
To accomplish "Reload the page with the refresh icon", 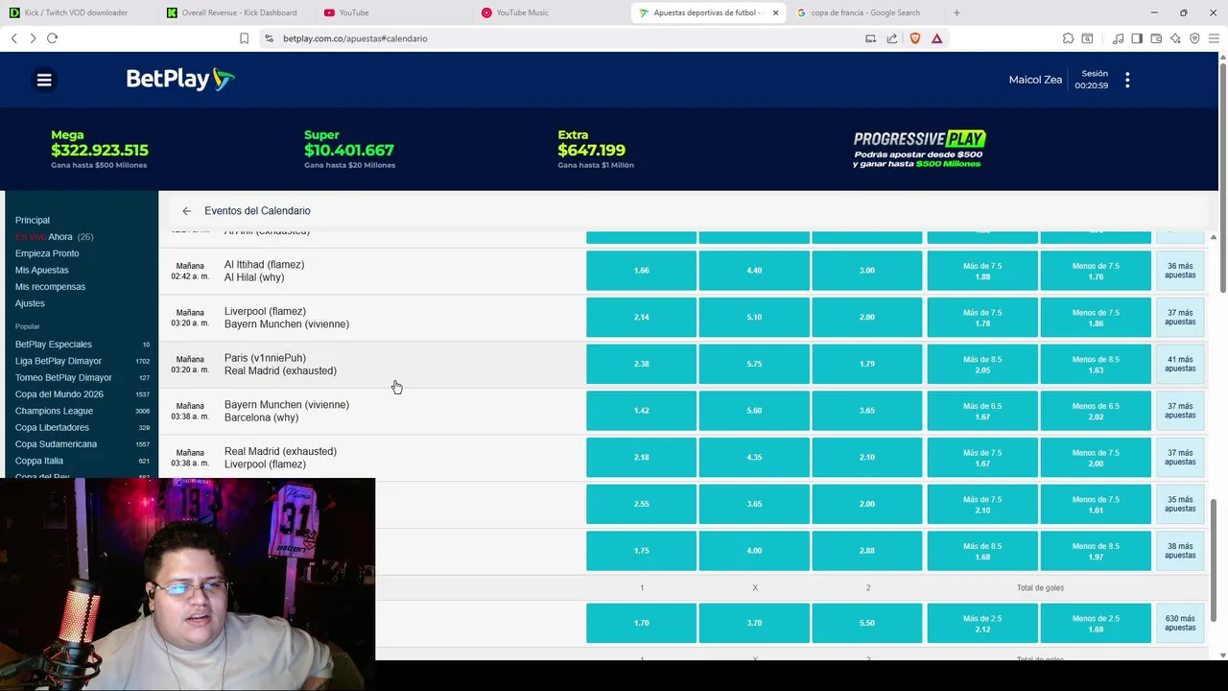I will click(x=53, y=38).
